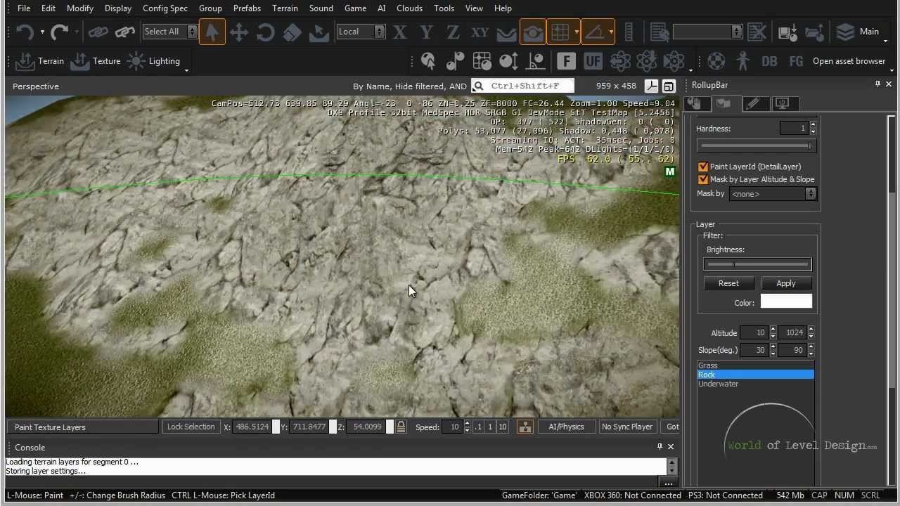Viewport: 900px width, 506px height.
Task: Open the snap grid size dropdown arrow
Action: point(577,32)
